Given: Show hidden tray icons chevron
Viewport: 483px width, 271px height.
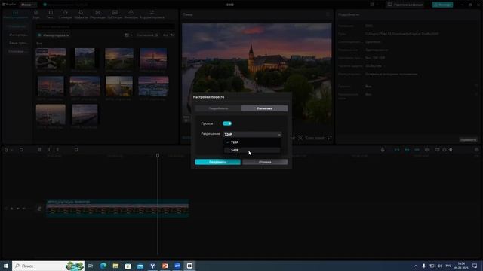Looking at the screenshot, I should 416,266.
